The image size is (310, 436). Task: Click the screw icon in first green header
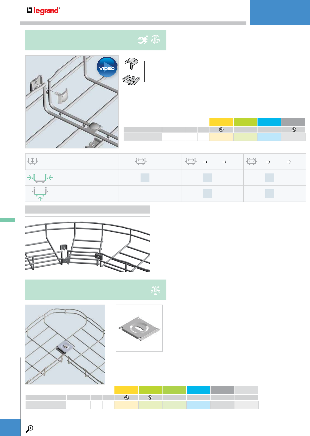(x=156, y=40)
